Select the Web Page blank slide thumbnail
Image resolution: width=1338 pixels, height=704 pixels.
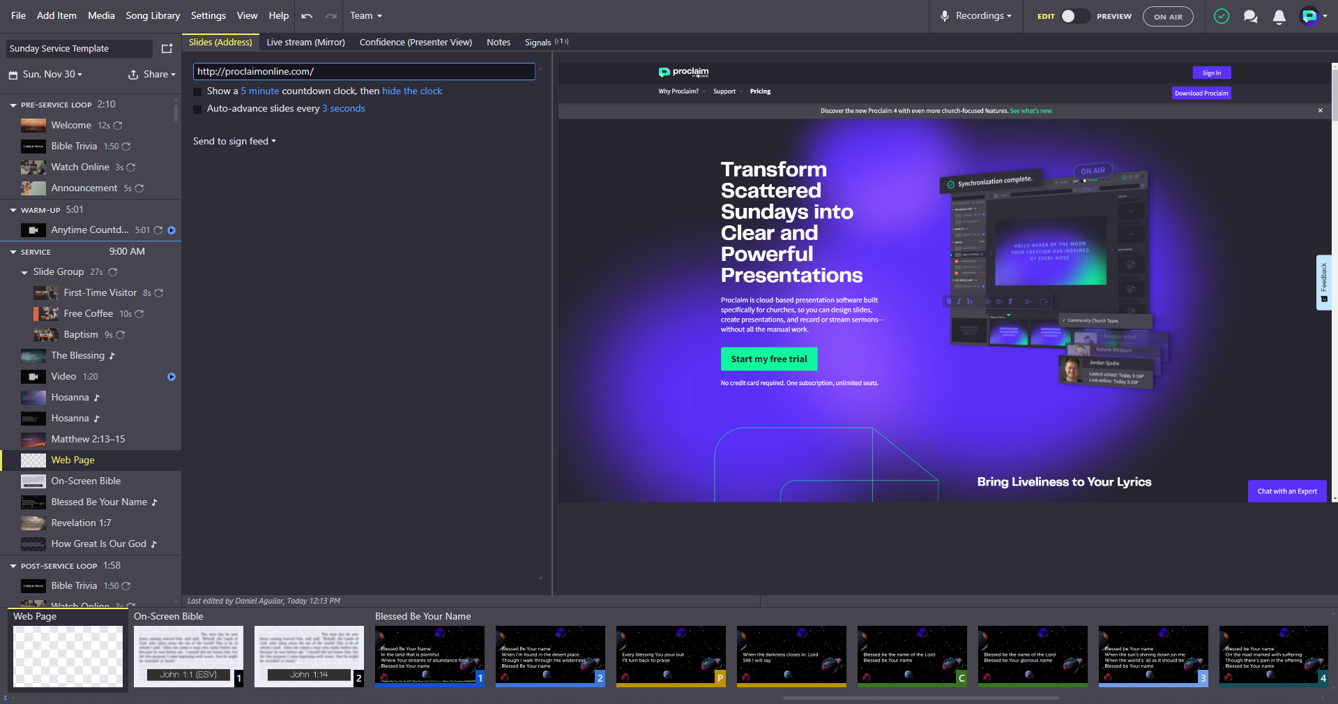tap(68, 657)
